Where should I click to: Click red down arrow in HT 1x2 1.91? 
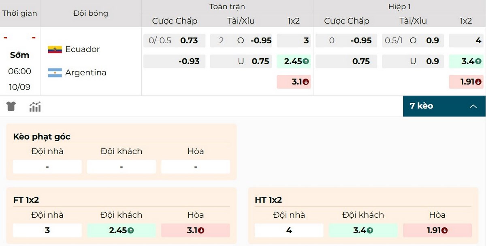coord(444,231)
